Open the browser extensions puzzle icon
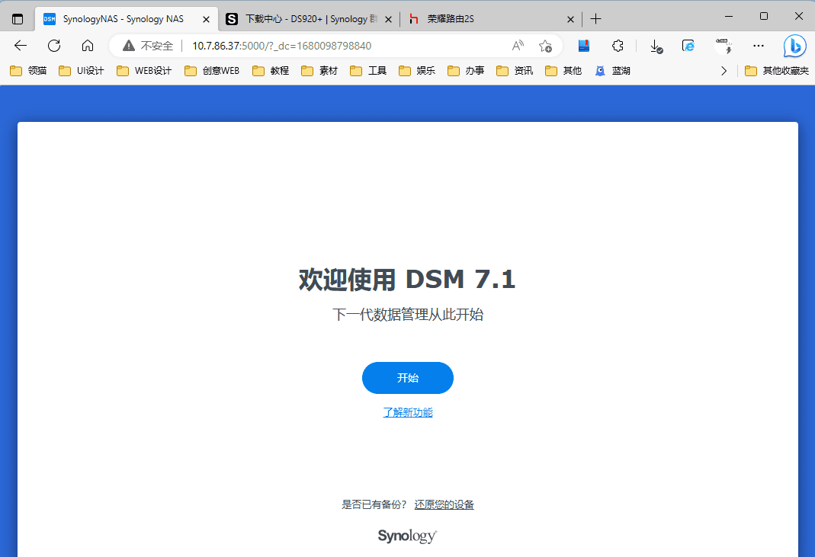The image size is (815, 557). [x=618, y=46]
